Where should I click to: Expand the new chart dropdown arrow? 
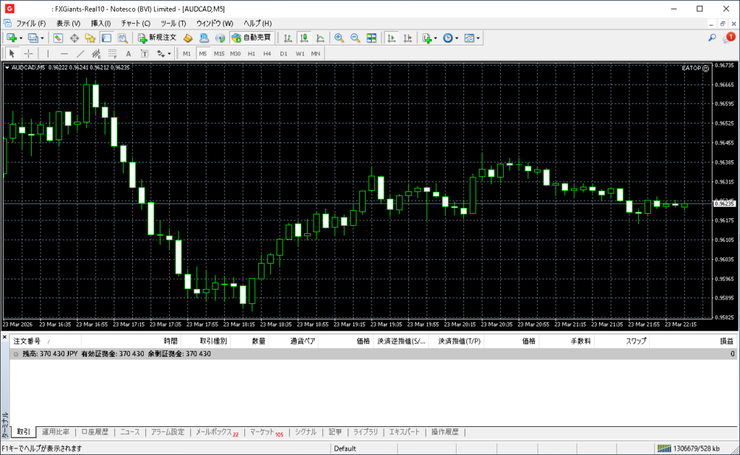[x=20, y=38]
